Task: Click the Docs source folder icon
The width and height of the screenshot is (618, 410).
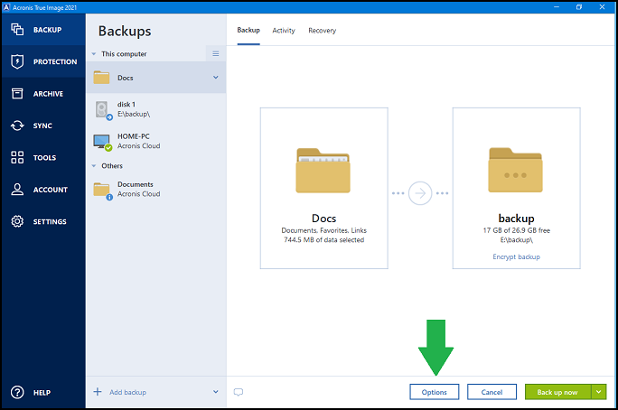Action: (323, 171)
